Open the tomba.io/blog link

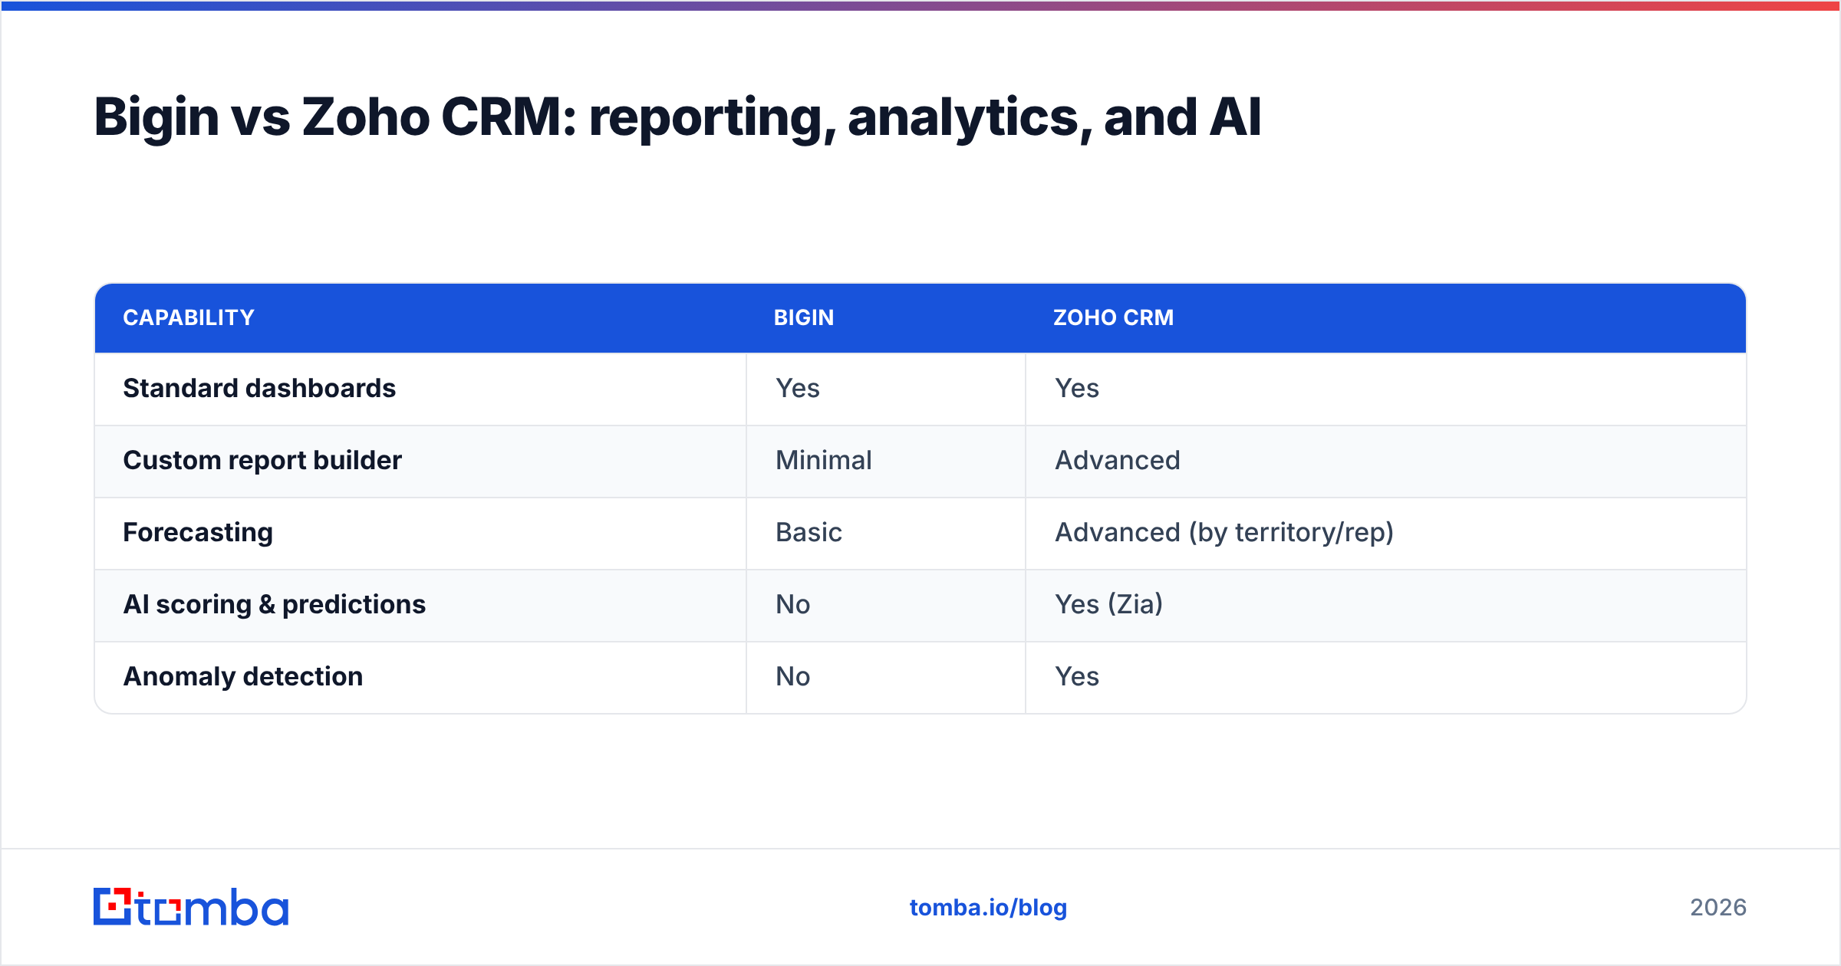[x=988, y=908]
